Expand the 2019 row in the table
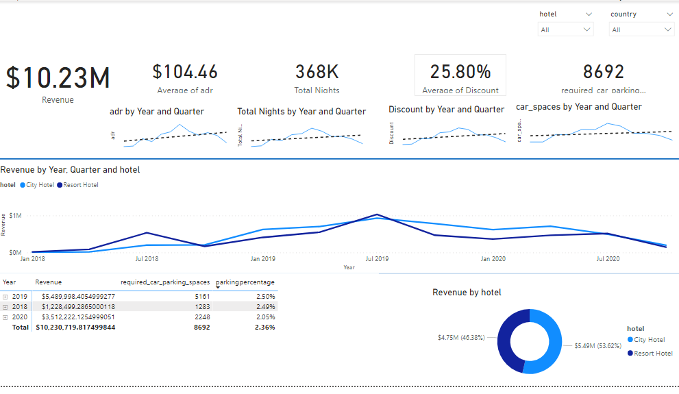Image resolution: width=679 pixels, height=394 pixels. click(5, 297)
